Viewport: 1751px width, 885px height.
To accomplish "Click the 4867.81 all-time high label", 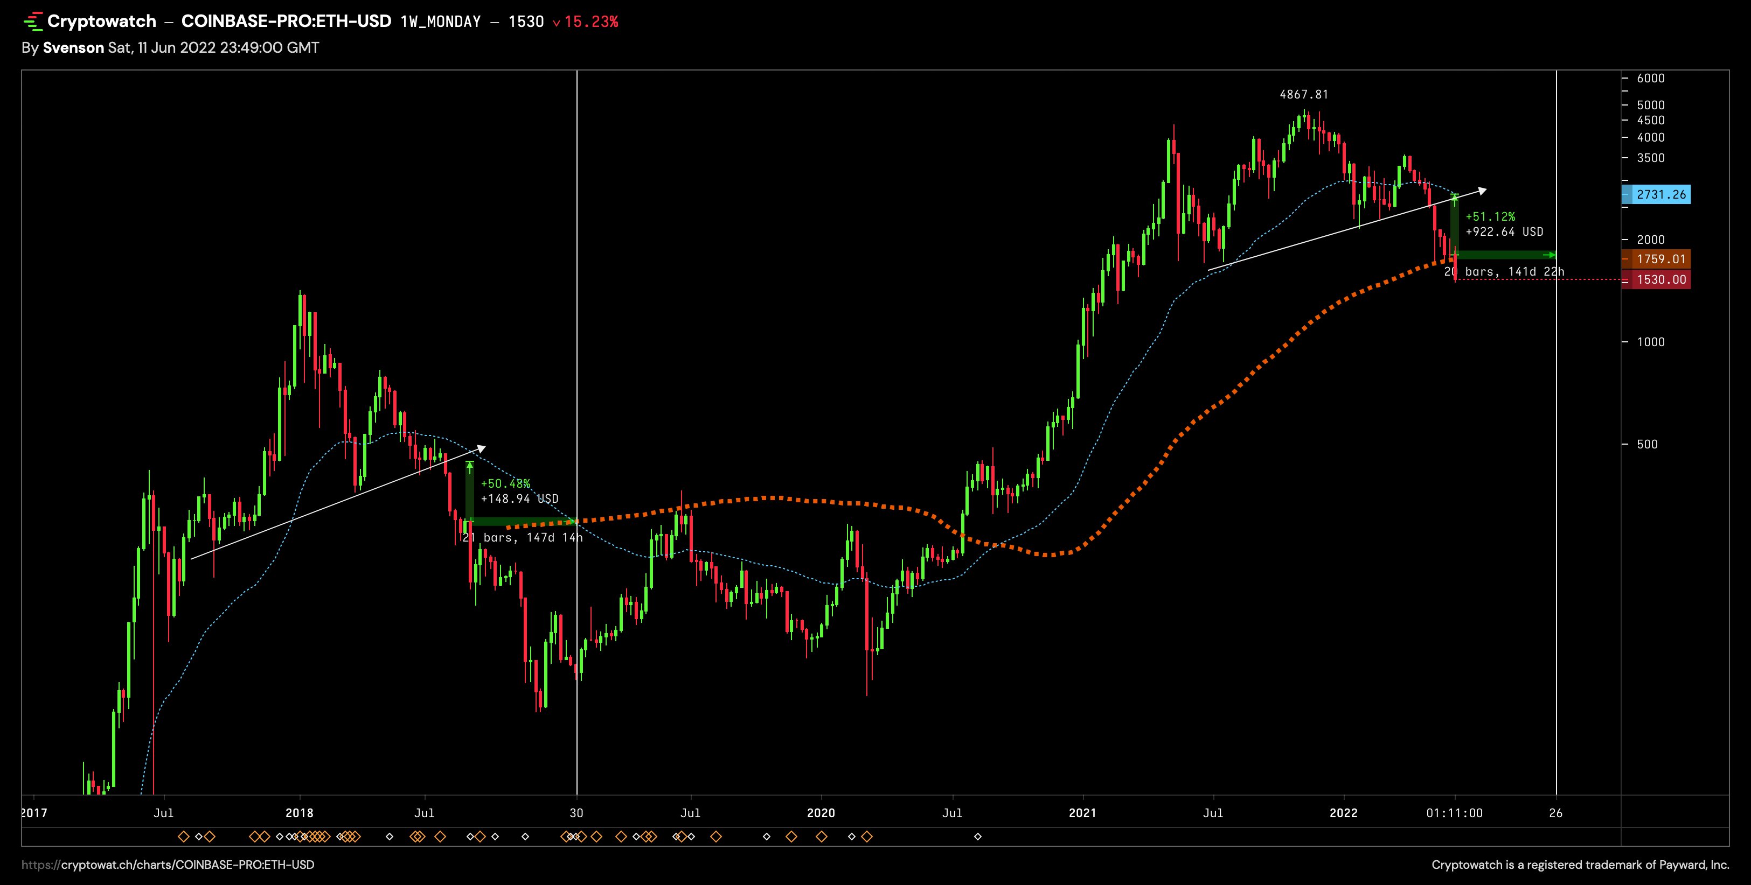I will pos(1303,94).
